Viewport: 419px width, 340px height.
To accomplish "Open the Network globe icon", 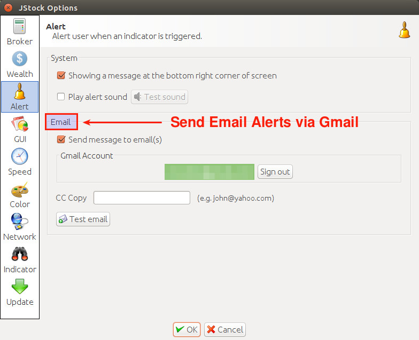I will tap(19, 222).
